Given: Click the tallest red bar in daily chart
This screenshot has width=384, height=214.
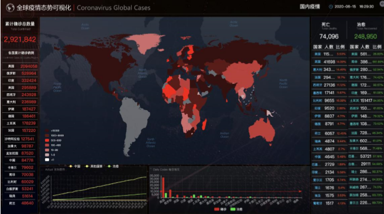Looking at the screenshot, I should [x=164, y=187].
